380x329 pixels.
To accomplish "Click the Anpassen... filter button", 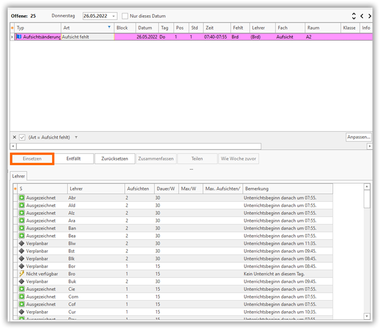I will coord(358,137).
